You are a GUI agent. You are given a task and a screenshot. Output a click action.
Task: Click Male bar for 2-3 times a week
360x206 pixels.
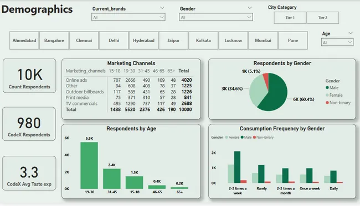click(238, 167)
